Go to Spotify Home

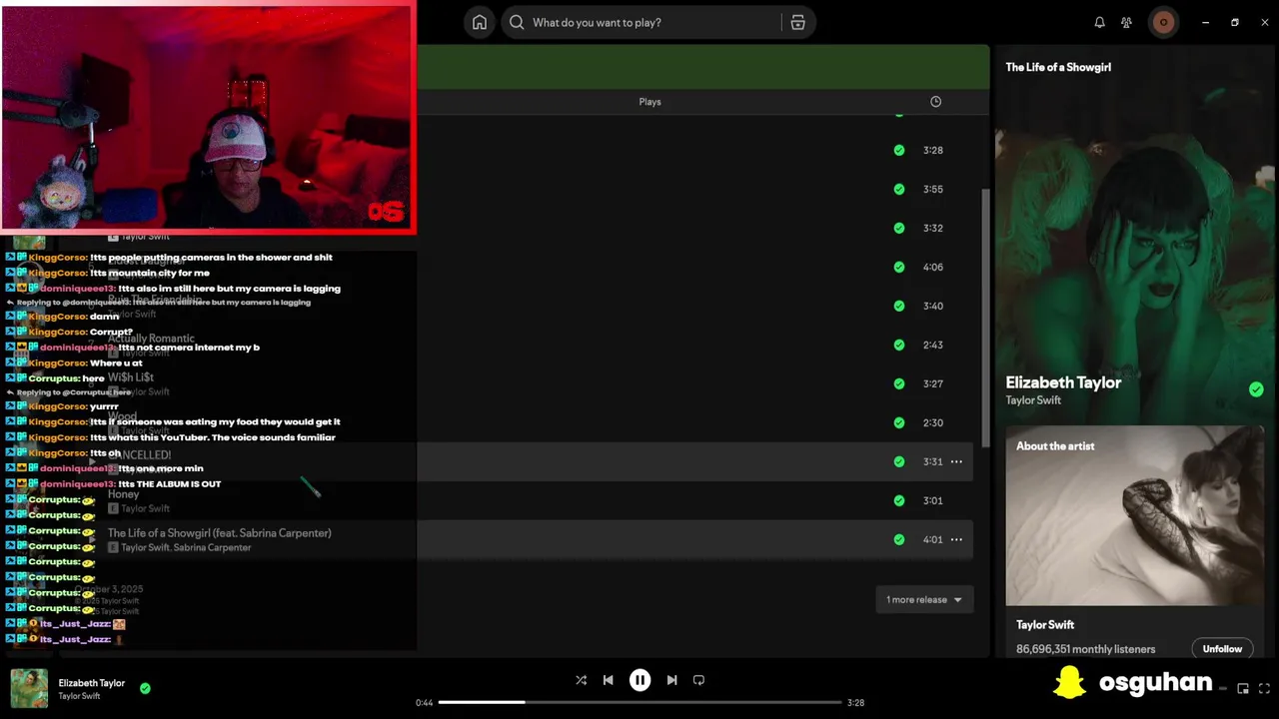coord(480,22)
